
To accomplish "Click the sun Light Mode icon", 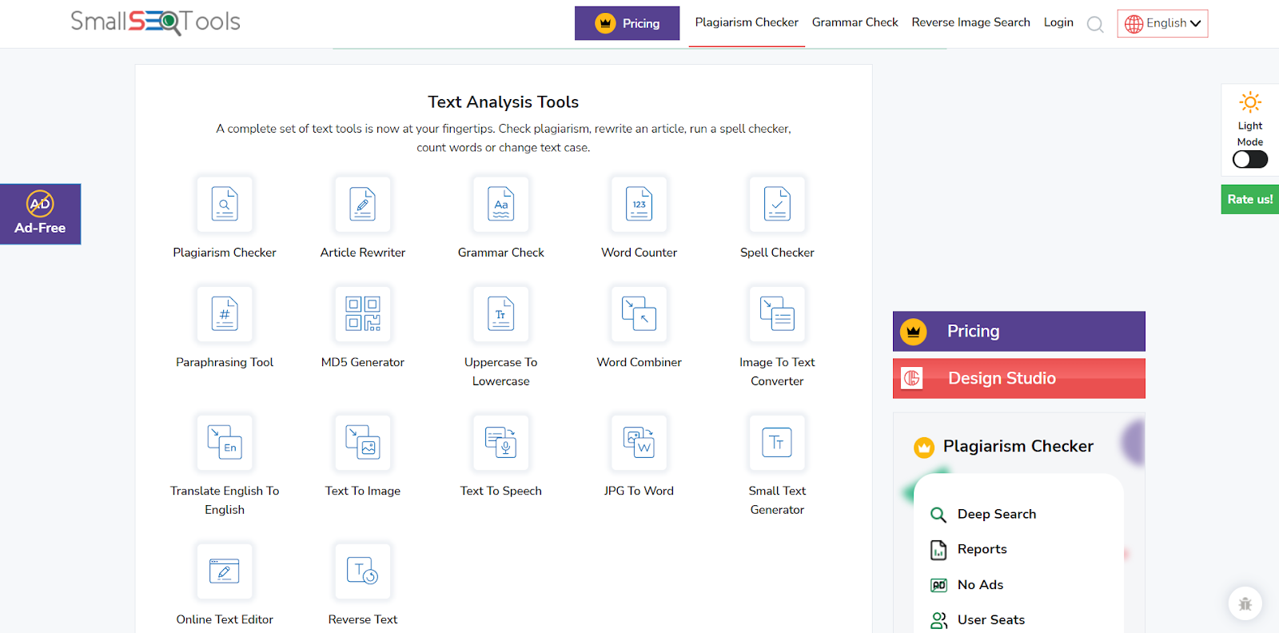I will point(1250,102).
